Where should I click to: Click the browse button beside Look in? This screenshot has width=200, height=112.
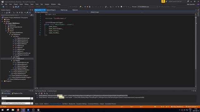(x=32, y=103)
